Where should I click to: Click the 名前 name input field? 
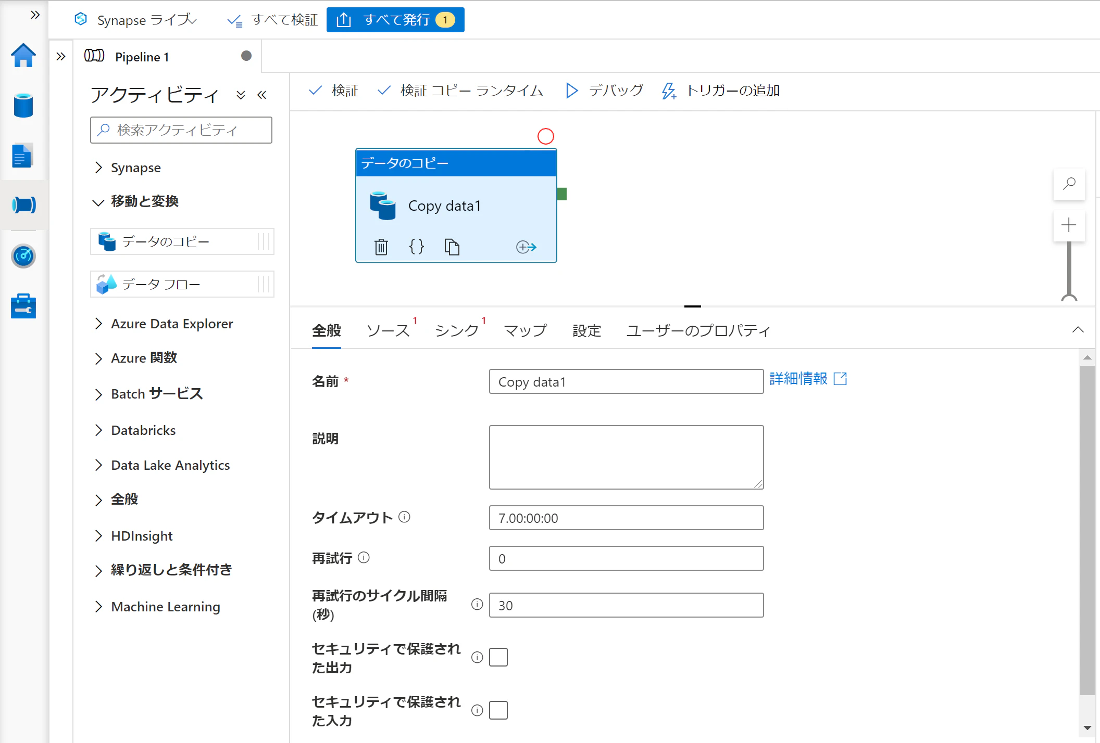pyautogui.click(x=627, y=381)
